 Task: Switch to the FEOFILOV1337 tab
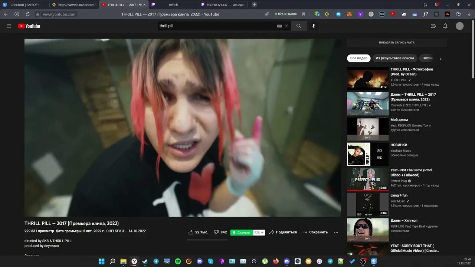coord(223,5)
